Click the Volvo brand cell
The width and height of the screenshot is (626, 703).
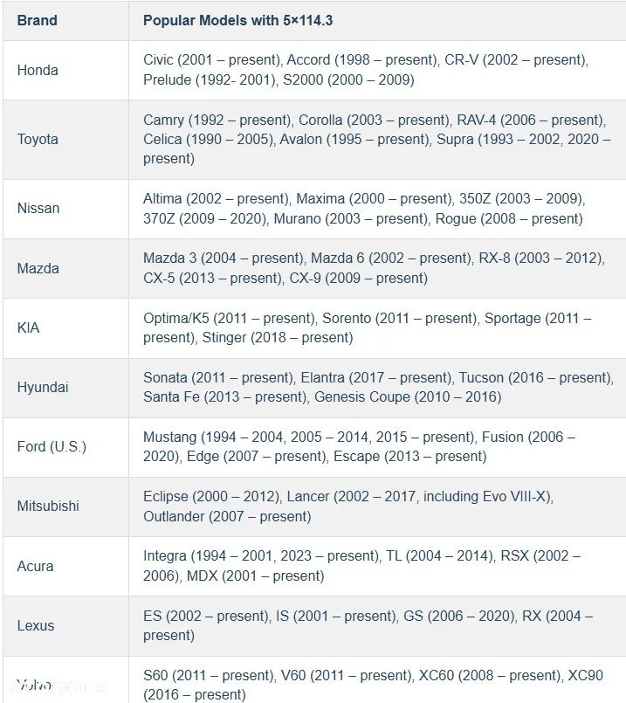tap(34, 685)
